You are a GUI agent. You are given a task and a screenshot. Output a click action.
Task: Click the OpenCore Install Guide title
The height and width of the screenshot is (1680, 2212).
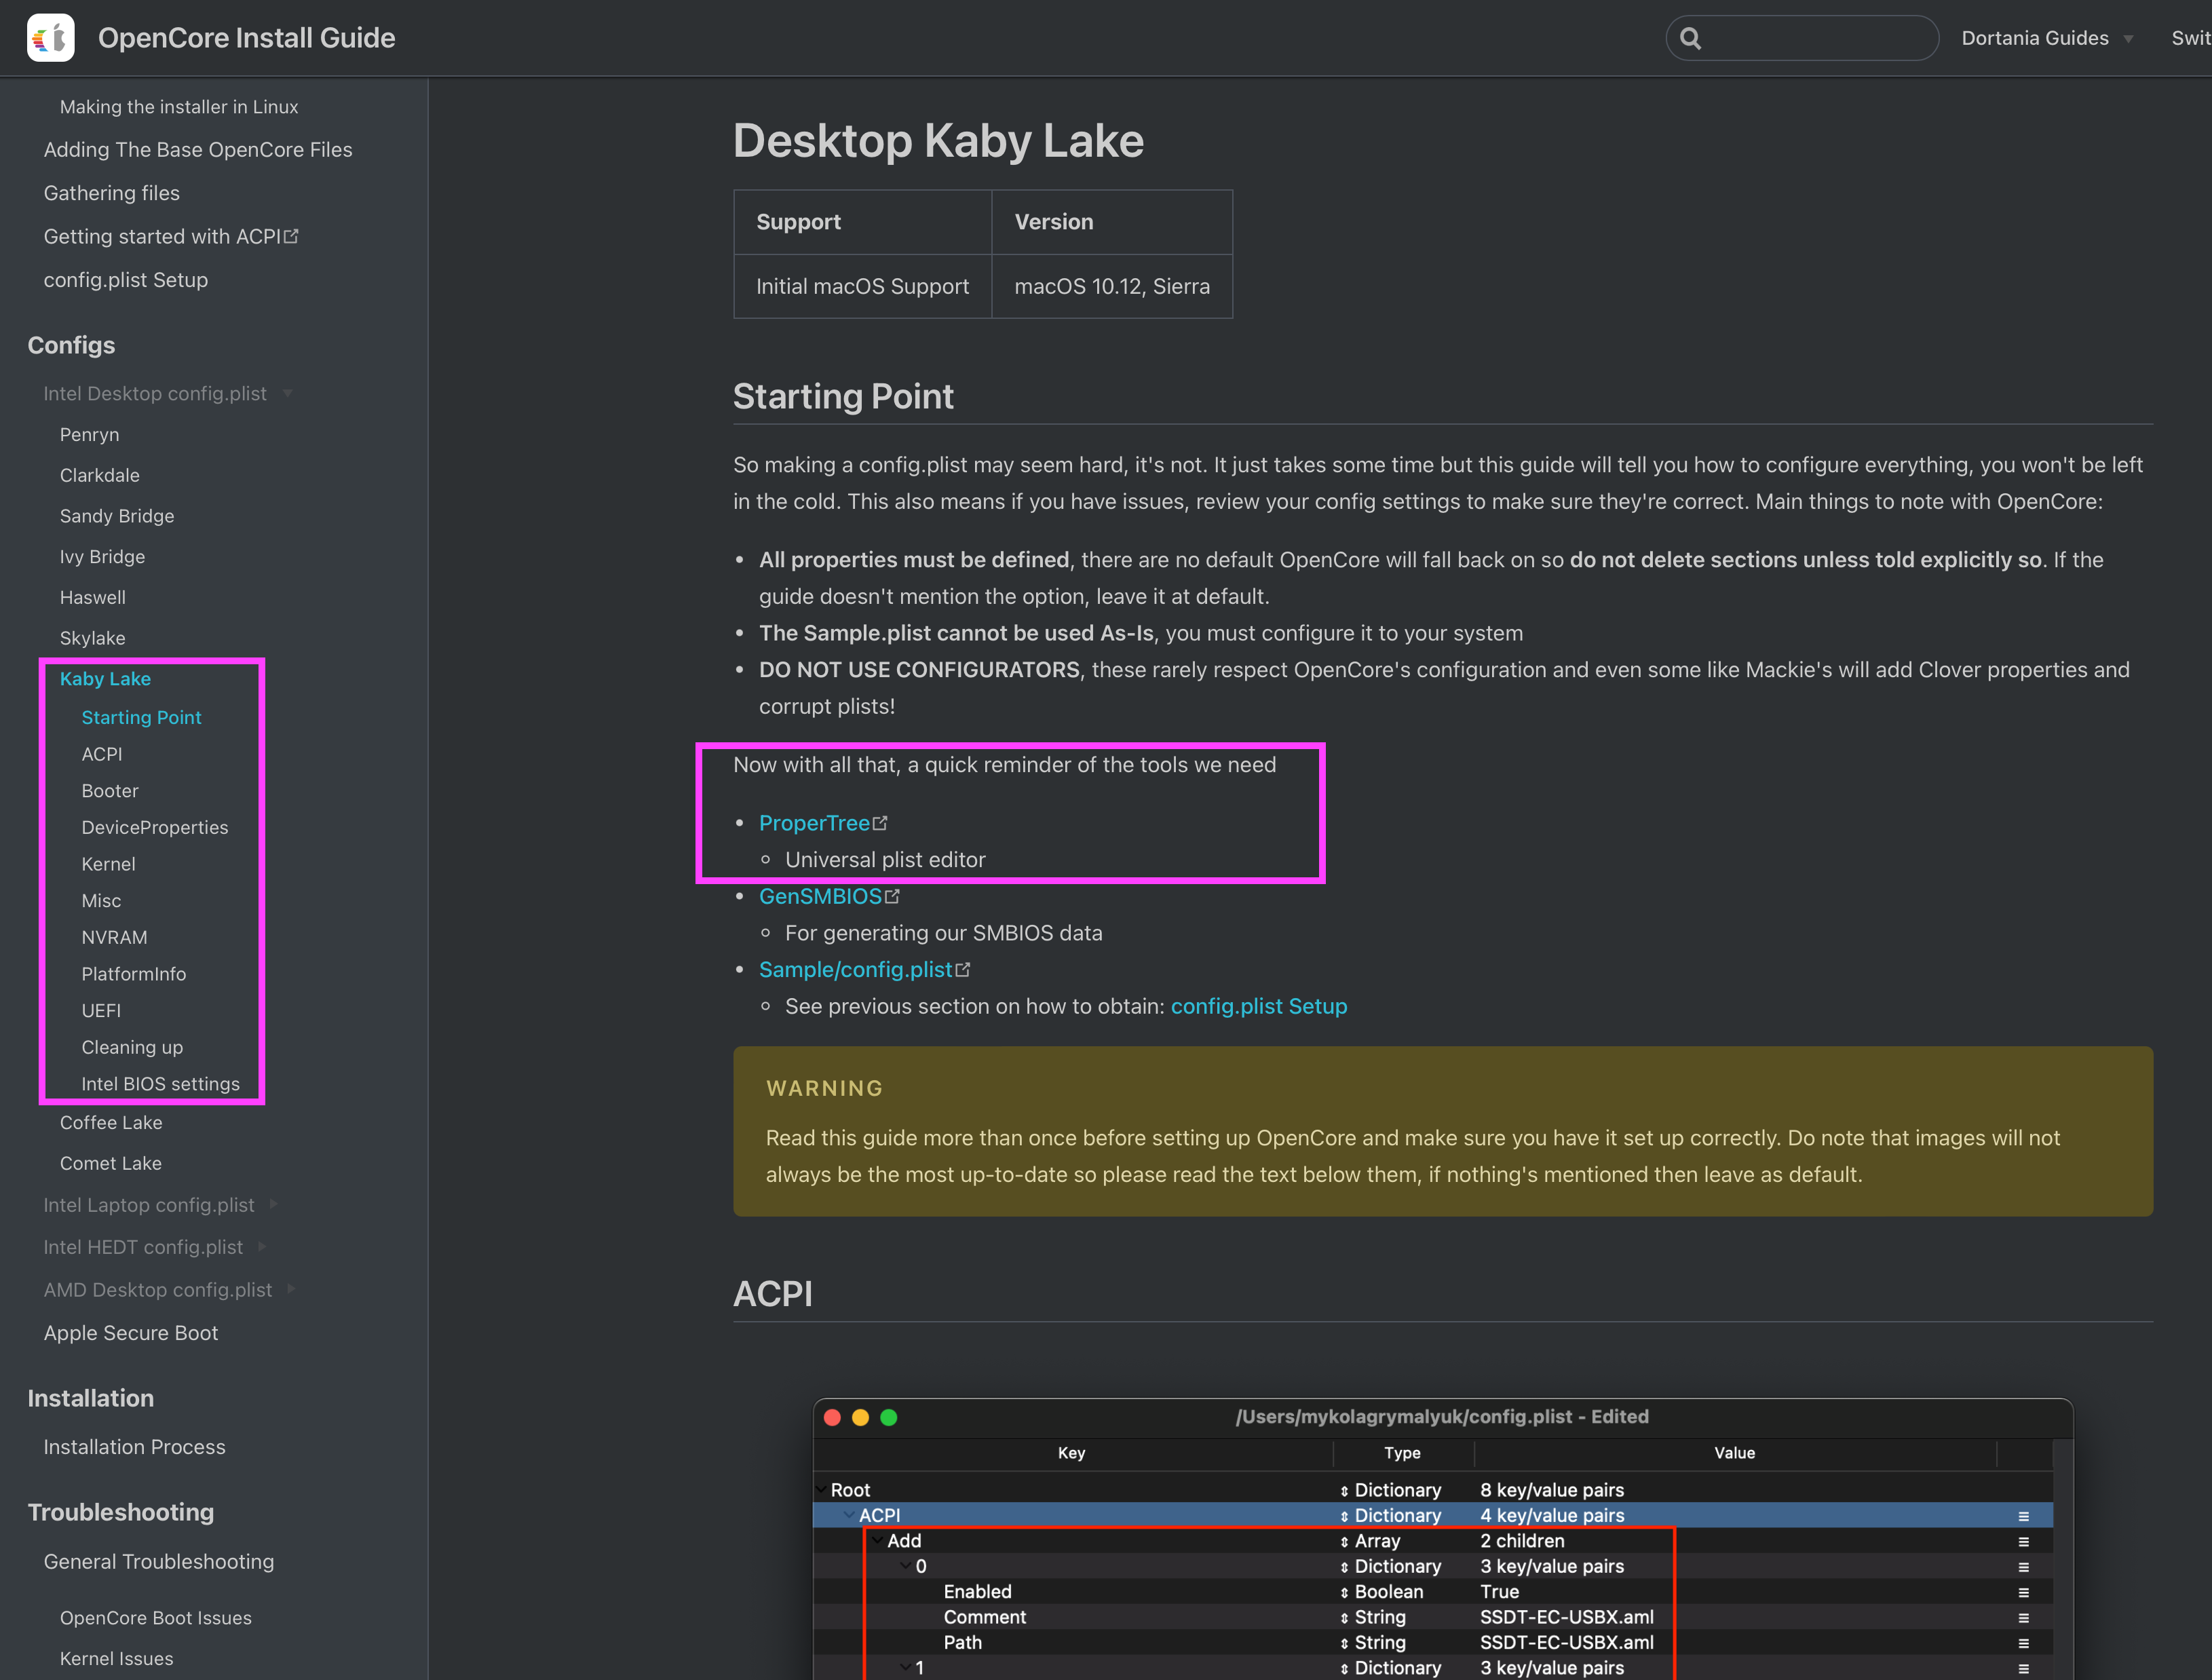pyautogui.click(x=246, y=38)
